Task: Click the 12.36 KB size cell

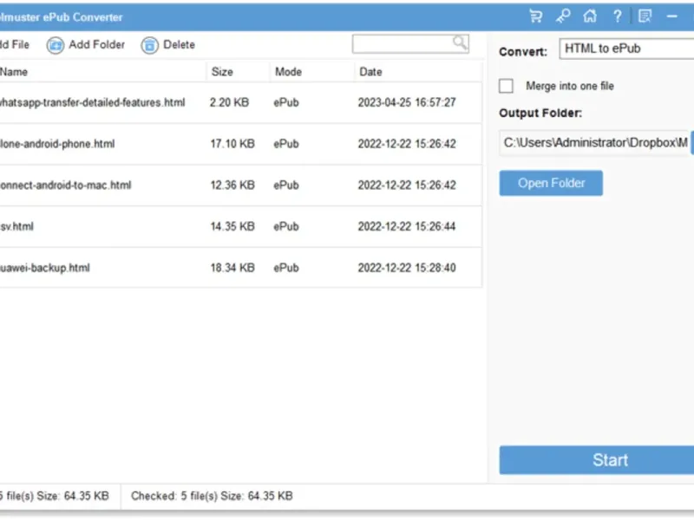Action: click(x=232, y=185)
